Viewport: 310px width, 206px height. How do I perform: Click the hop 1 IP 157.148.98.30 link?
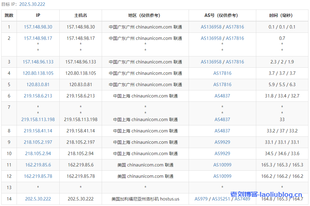(x=38, y=27)
